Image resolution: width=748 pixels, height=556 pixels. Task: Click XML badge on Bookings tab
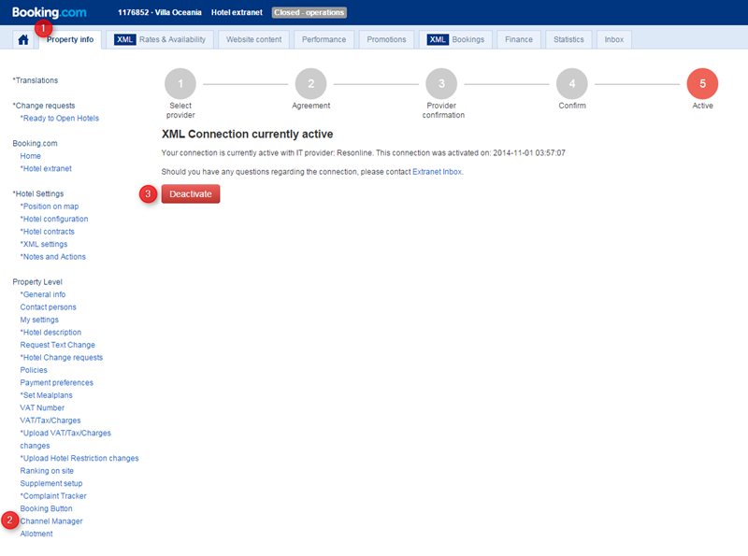(438, 39)
